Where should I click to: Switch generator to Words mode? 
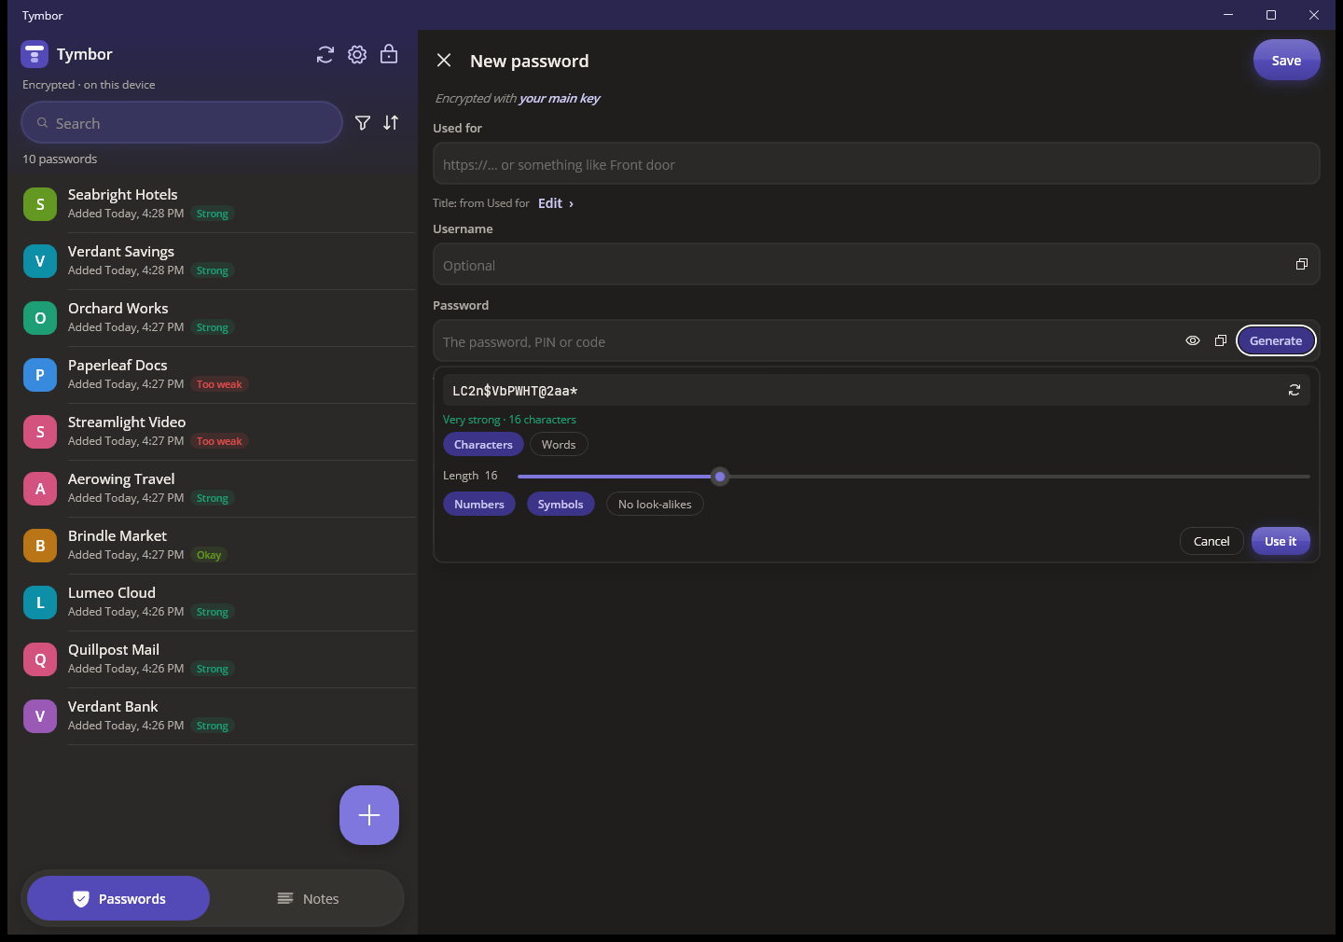559,445
